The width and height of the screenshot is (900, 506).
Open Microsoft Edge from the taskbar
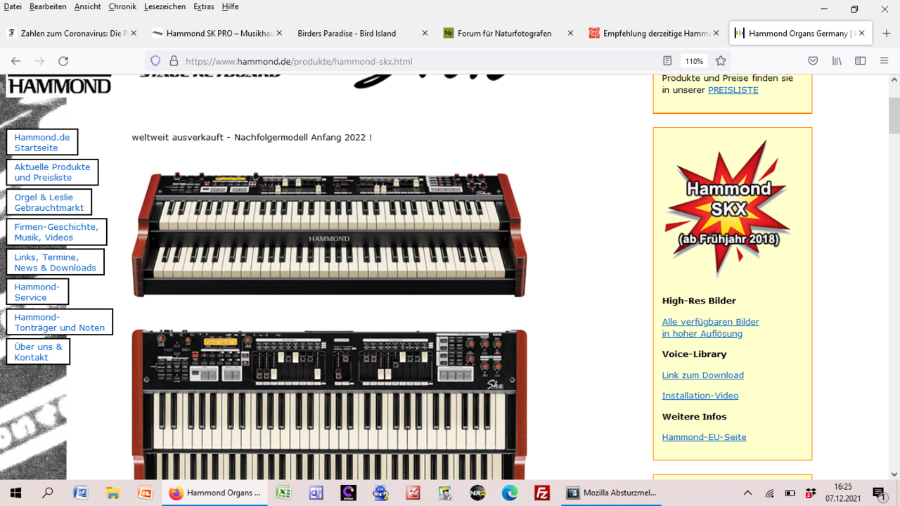(x=510, y=493)
